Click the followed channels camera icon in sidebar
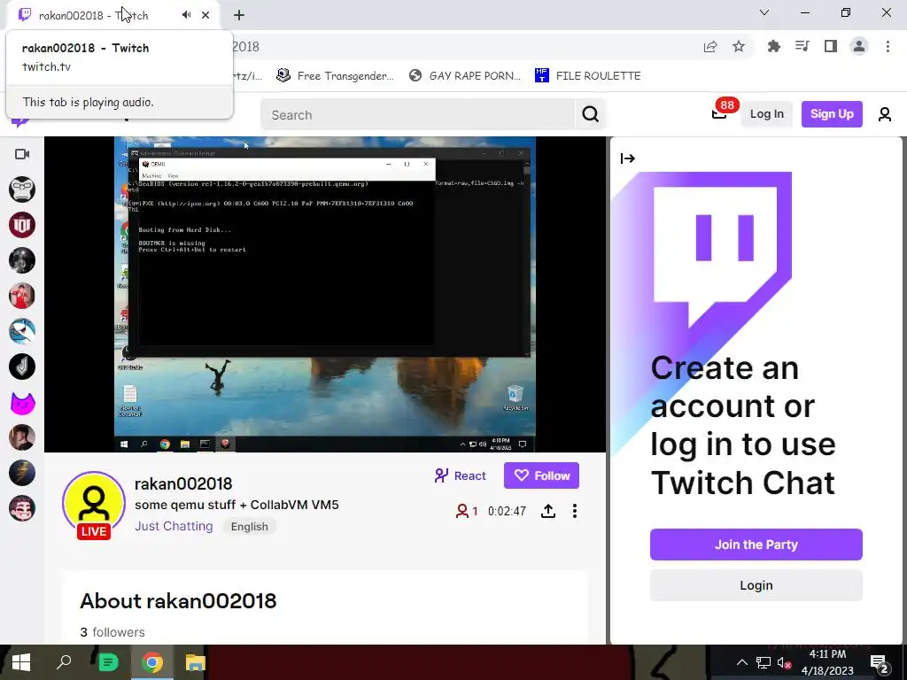 click(22, 154)
